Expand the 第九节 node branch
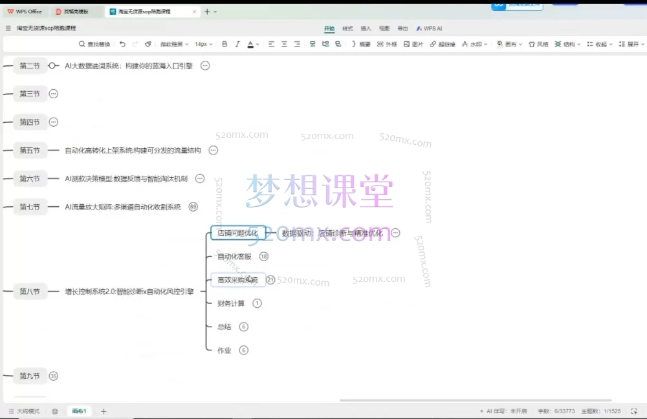This screenshot has height=419, width=647. [55, 376]
